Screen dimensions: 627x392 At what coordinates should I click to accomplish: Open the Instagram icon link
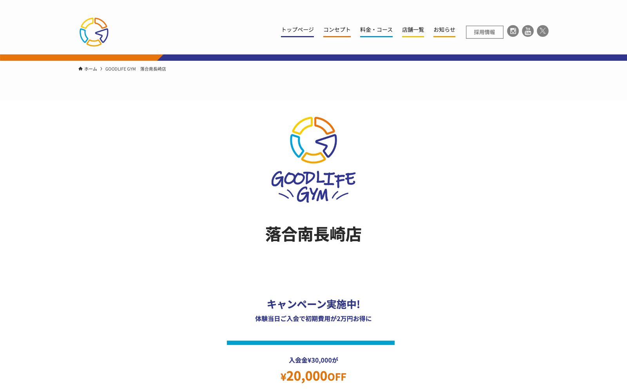coord(513,31)
